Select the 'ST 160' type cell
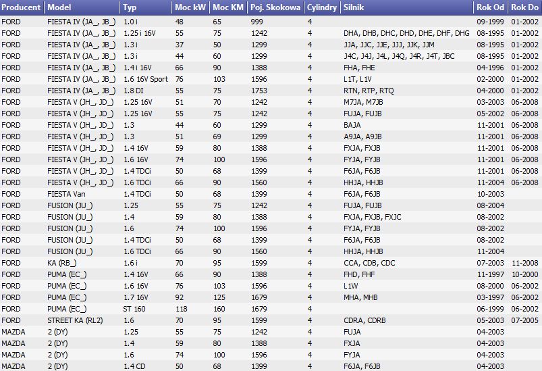Screen dimensions: 542x371 coord(134,309)
